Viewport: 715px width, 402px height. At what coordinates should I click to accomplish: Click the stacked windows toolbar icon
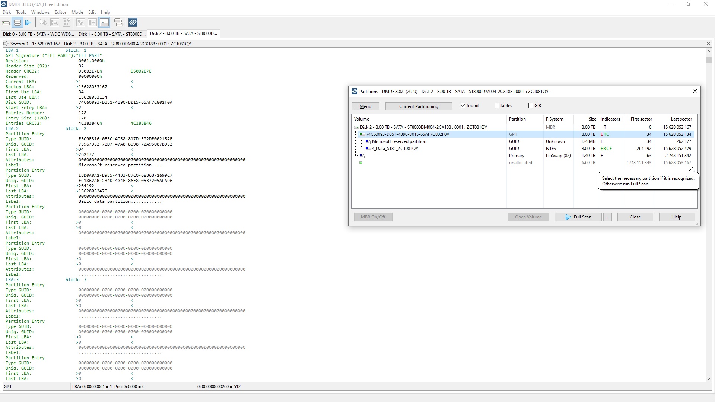pos(118,23)
